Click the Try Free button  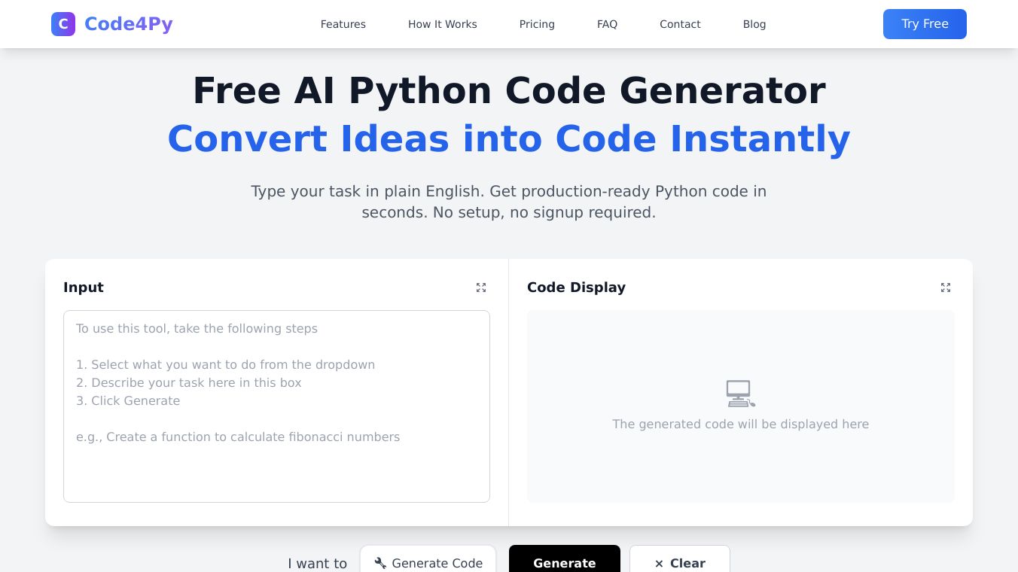[x=925, y=24]
